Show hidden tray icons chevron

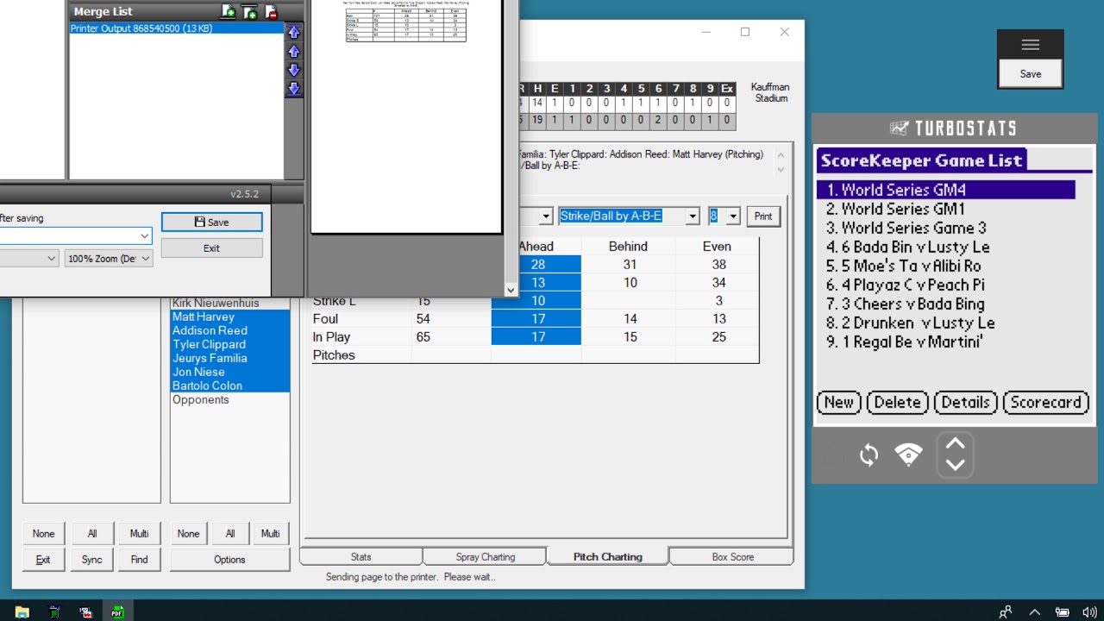[x=1034, y=612]
